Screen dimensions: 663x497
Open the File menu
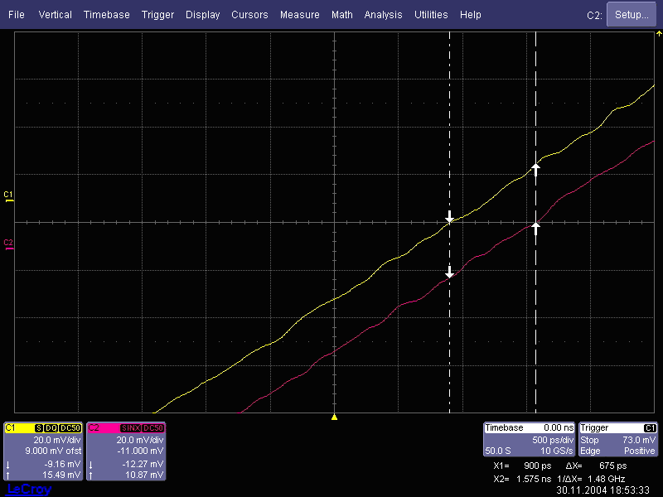[17, 15]
